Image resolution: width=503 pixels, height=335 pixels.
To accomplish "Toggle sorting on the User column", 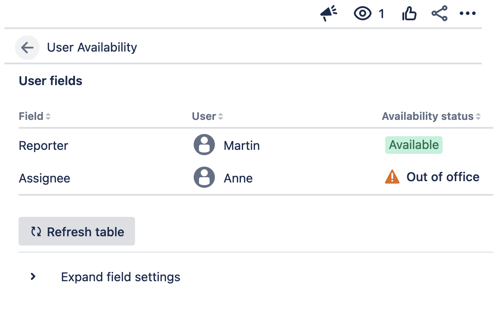I will click(221, 116).
